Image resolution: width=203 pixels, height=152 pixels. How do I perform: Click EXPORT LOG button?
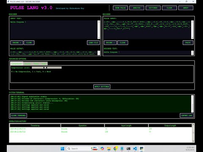click(x=187, y=115)
